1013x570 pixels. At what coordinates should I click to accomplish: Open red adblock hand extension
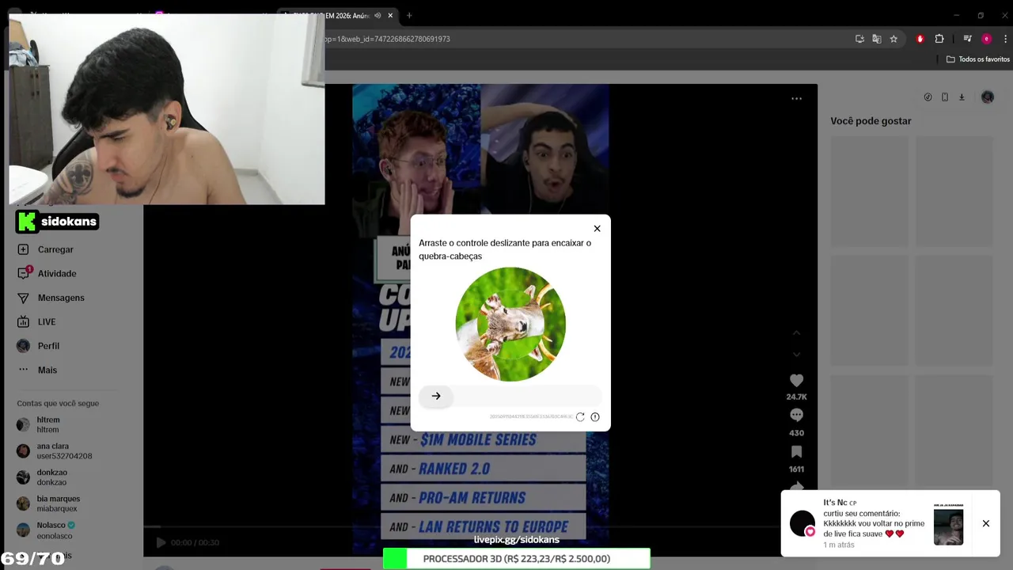(x=920, y=39)
